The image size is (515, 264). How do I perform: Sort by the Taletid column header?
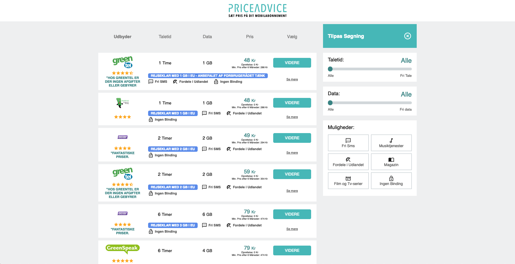click(165, 37)
